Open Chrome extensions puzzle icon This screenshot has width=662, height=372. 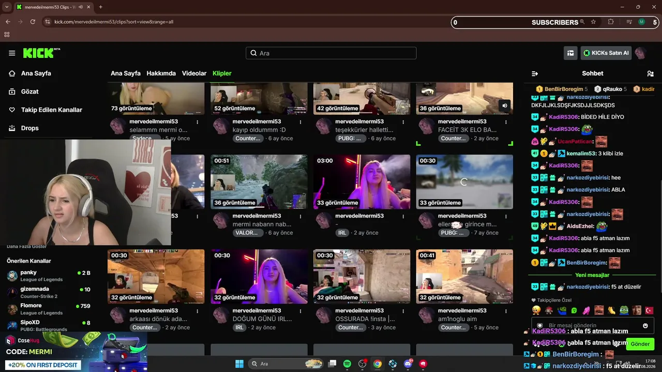click(x=611, y=22)
